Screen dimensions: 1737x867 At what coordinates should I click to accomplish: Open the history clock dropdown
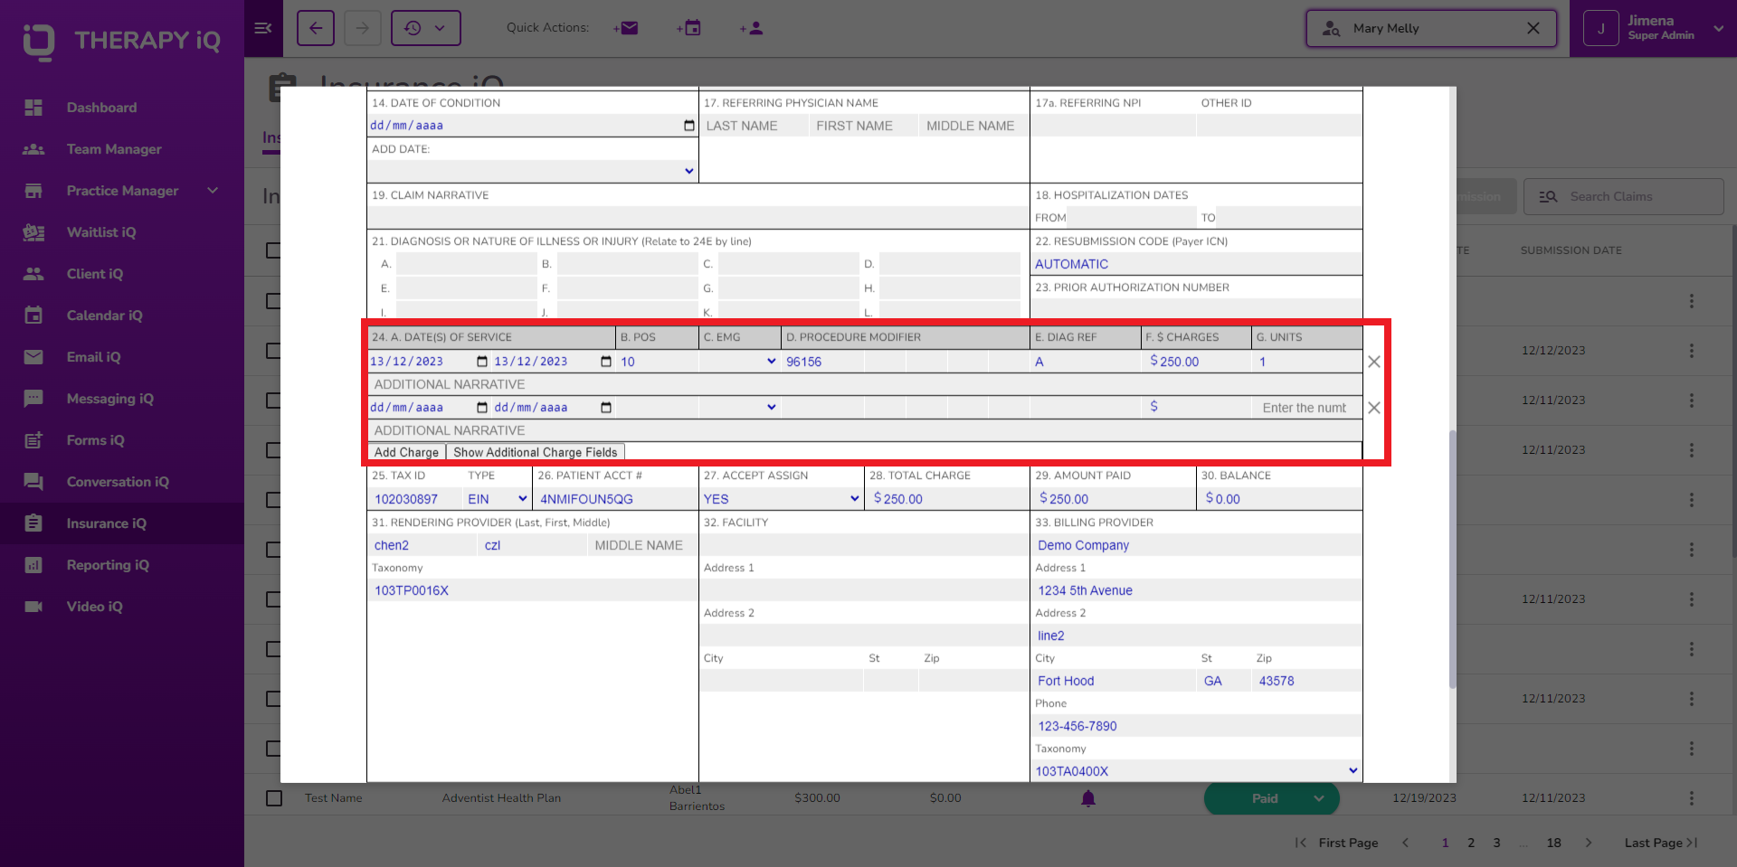coord(426,28)
